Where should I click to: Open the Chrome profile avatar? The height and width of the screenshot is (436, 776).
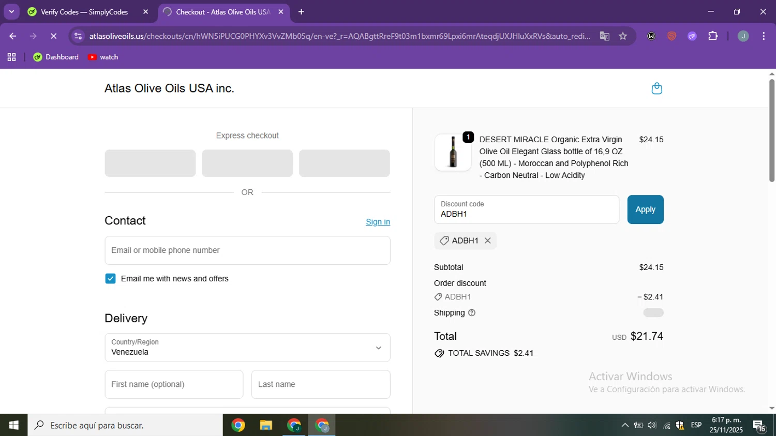[743, 36]
